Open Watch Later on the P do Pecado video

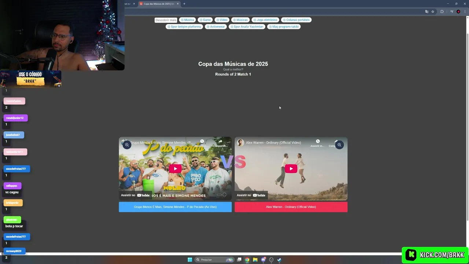202,143
